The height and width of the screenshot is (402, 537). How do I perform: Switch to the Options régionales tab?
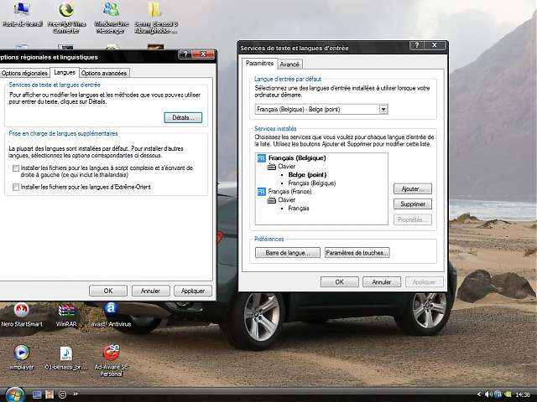(25, 73)
